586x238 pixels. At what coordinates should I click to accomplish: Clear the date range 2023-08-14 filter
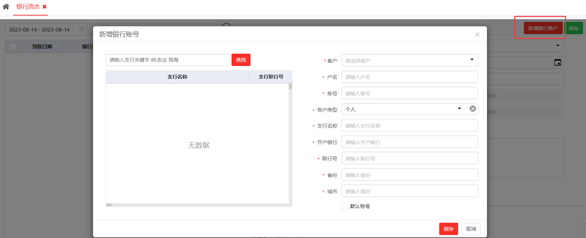pyautogui.click(x=82, y=29)
